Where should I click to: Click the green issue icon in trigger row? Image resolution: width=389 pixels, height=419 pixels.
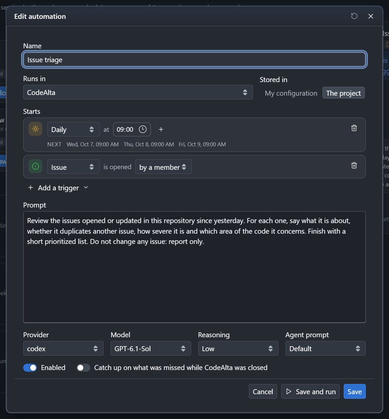pos(35,166)
